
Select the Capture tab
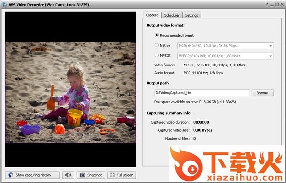click(x=152, y=15)
